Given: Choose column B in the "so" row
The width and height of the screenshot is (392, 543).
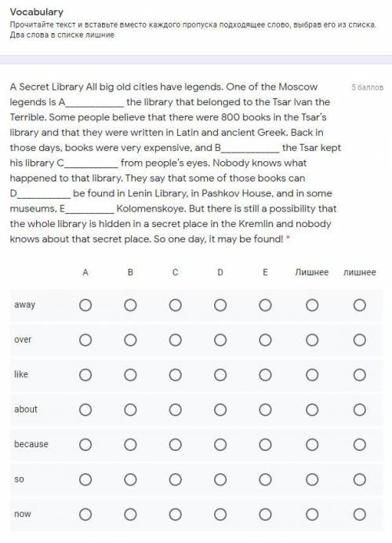Looking at the screenshot, I should (130, 479).
